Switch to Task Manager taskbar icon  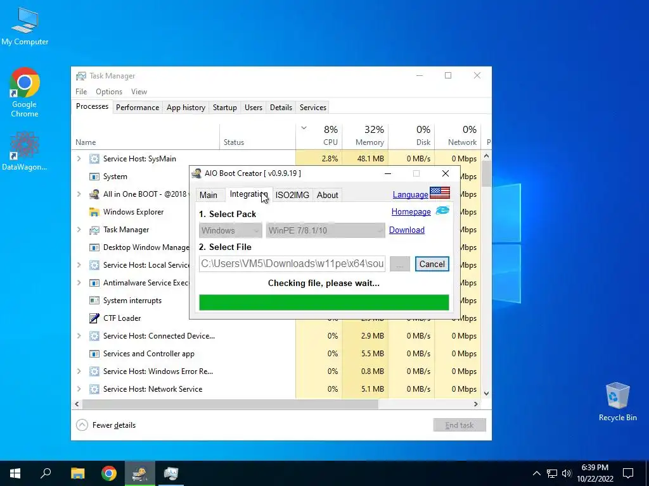[x=171, y=473]
